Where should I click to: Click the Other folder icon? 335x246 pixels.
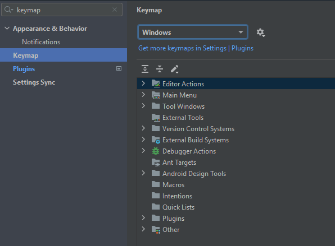tap(156, 230)
